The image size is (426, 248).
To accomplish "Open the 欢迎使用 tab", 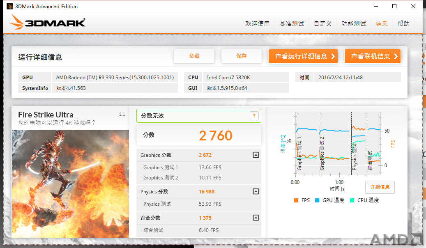I will [257, 24].
